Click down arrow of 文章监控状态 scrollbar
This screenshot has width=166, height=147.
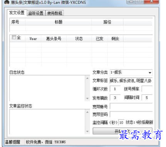tap(87, 131)
